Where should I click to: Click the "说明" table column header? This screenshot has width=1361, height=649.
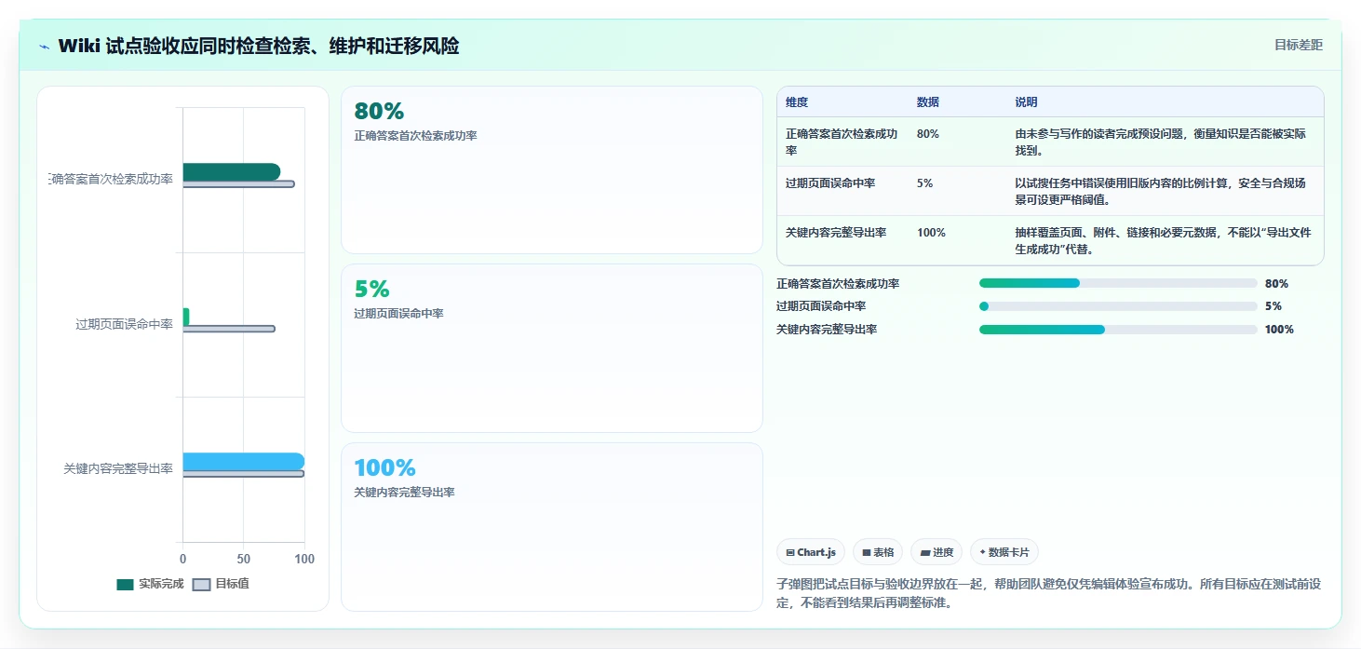click(1026, 102)
